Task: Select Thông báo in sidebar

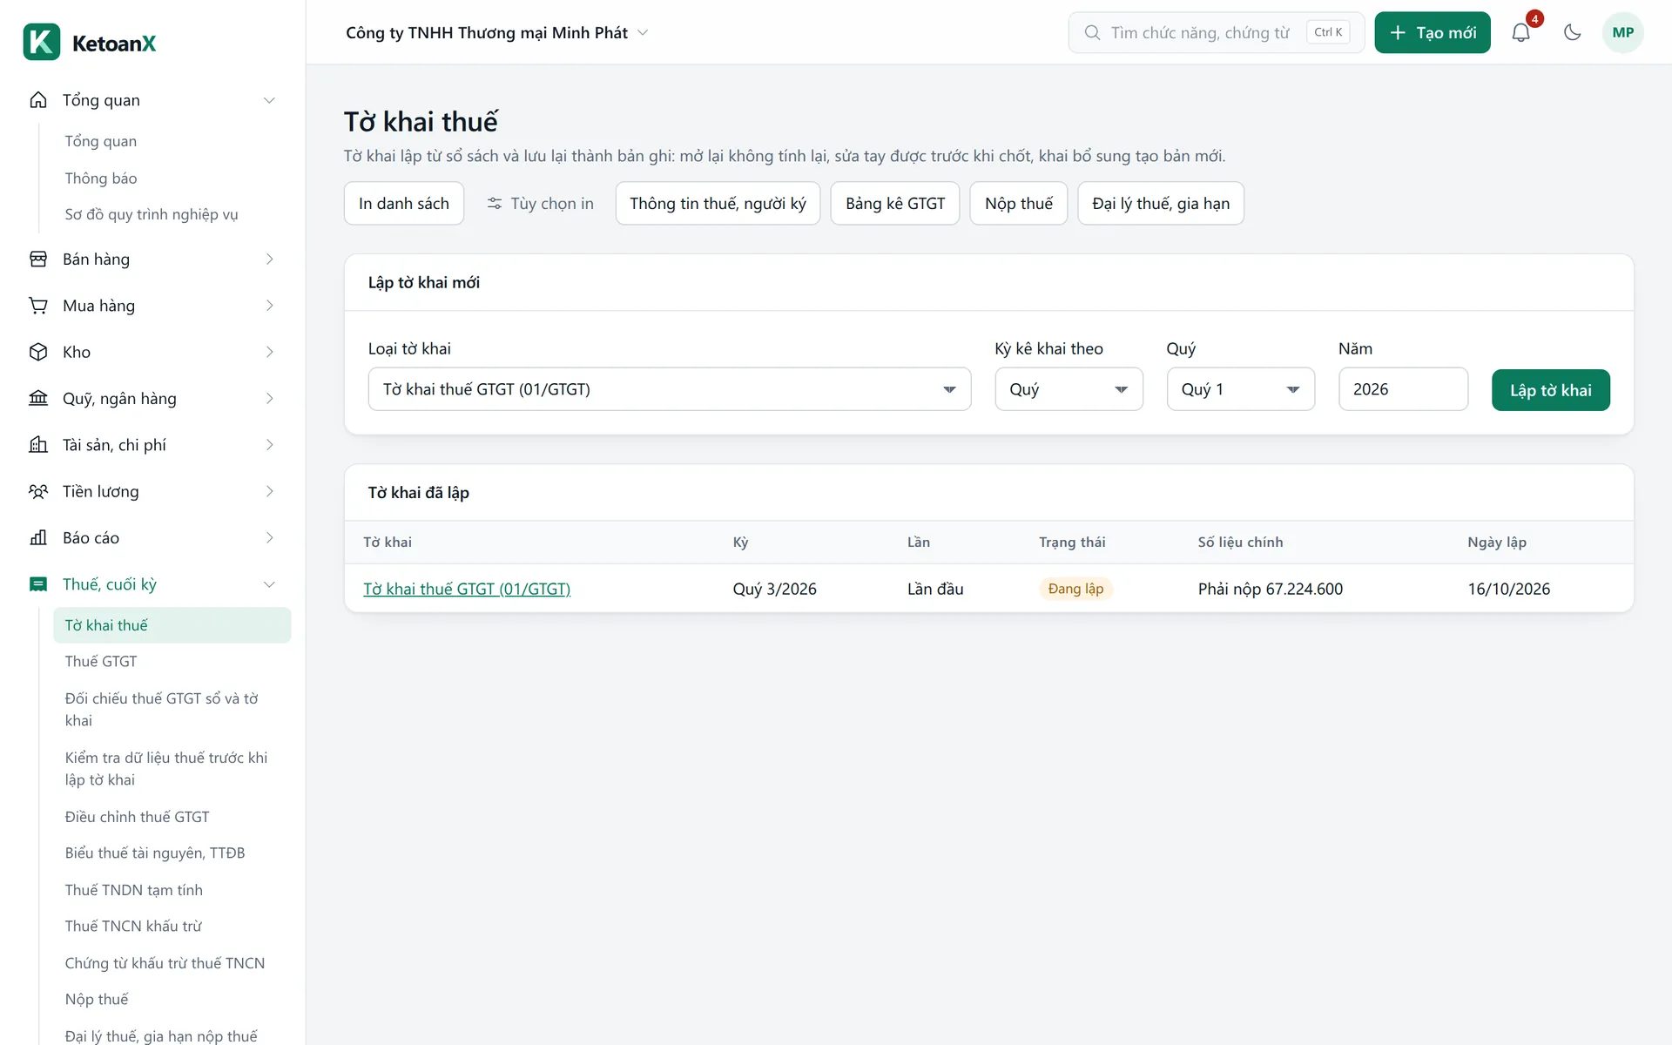Action: coord(172,179)
